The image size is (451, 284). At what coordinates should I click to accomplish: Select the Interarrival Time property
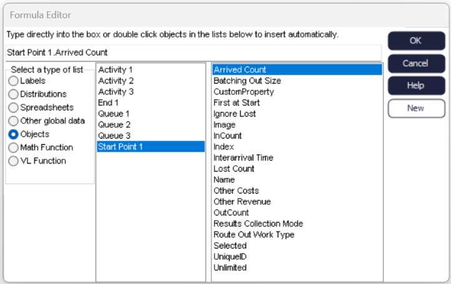pos(297,158)
